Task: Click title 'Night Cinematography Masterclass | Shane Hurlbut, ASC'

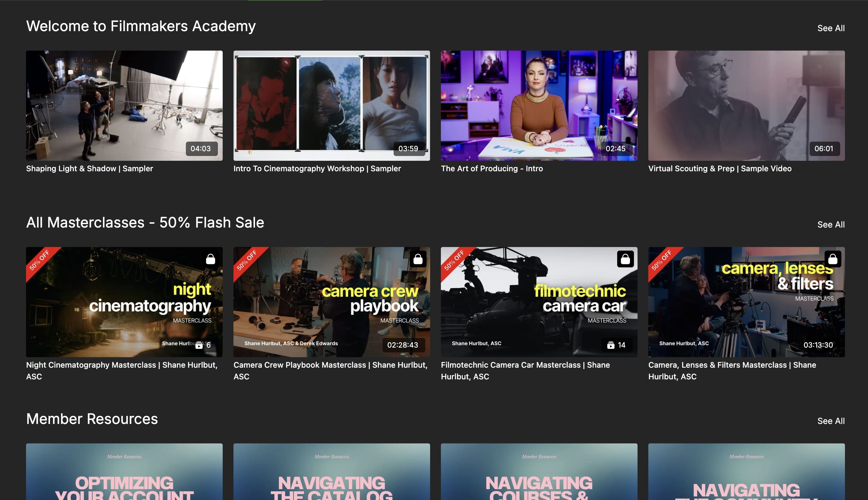Action: click(x=122, y=371)
